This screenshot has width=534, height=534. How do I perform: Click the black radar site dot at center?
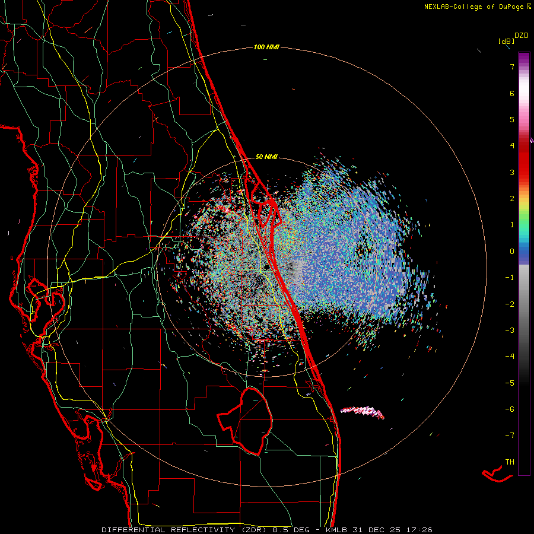click(x=268, y=267)
